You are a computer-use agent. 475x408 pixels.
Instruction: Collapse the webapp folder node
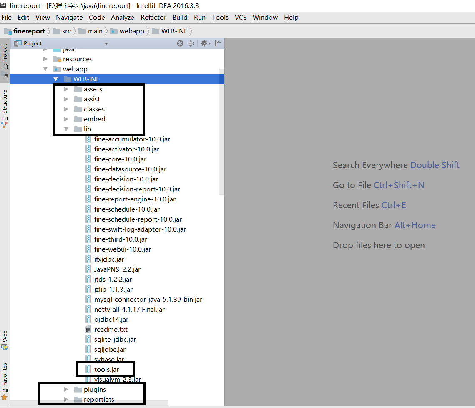click(x=45, y=69)
